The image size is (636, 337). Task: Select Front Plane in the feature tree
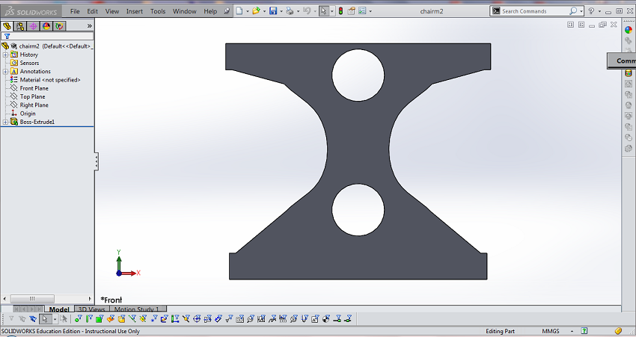[x=34, y=88]
